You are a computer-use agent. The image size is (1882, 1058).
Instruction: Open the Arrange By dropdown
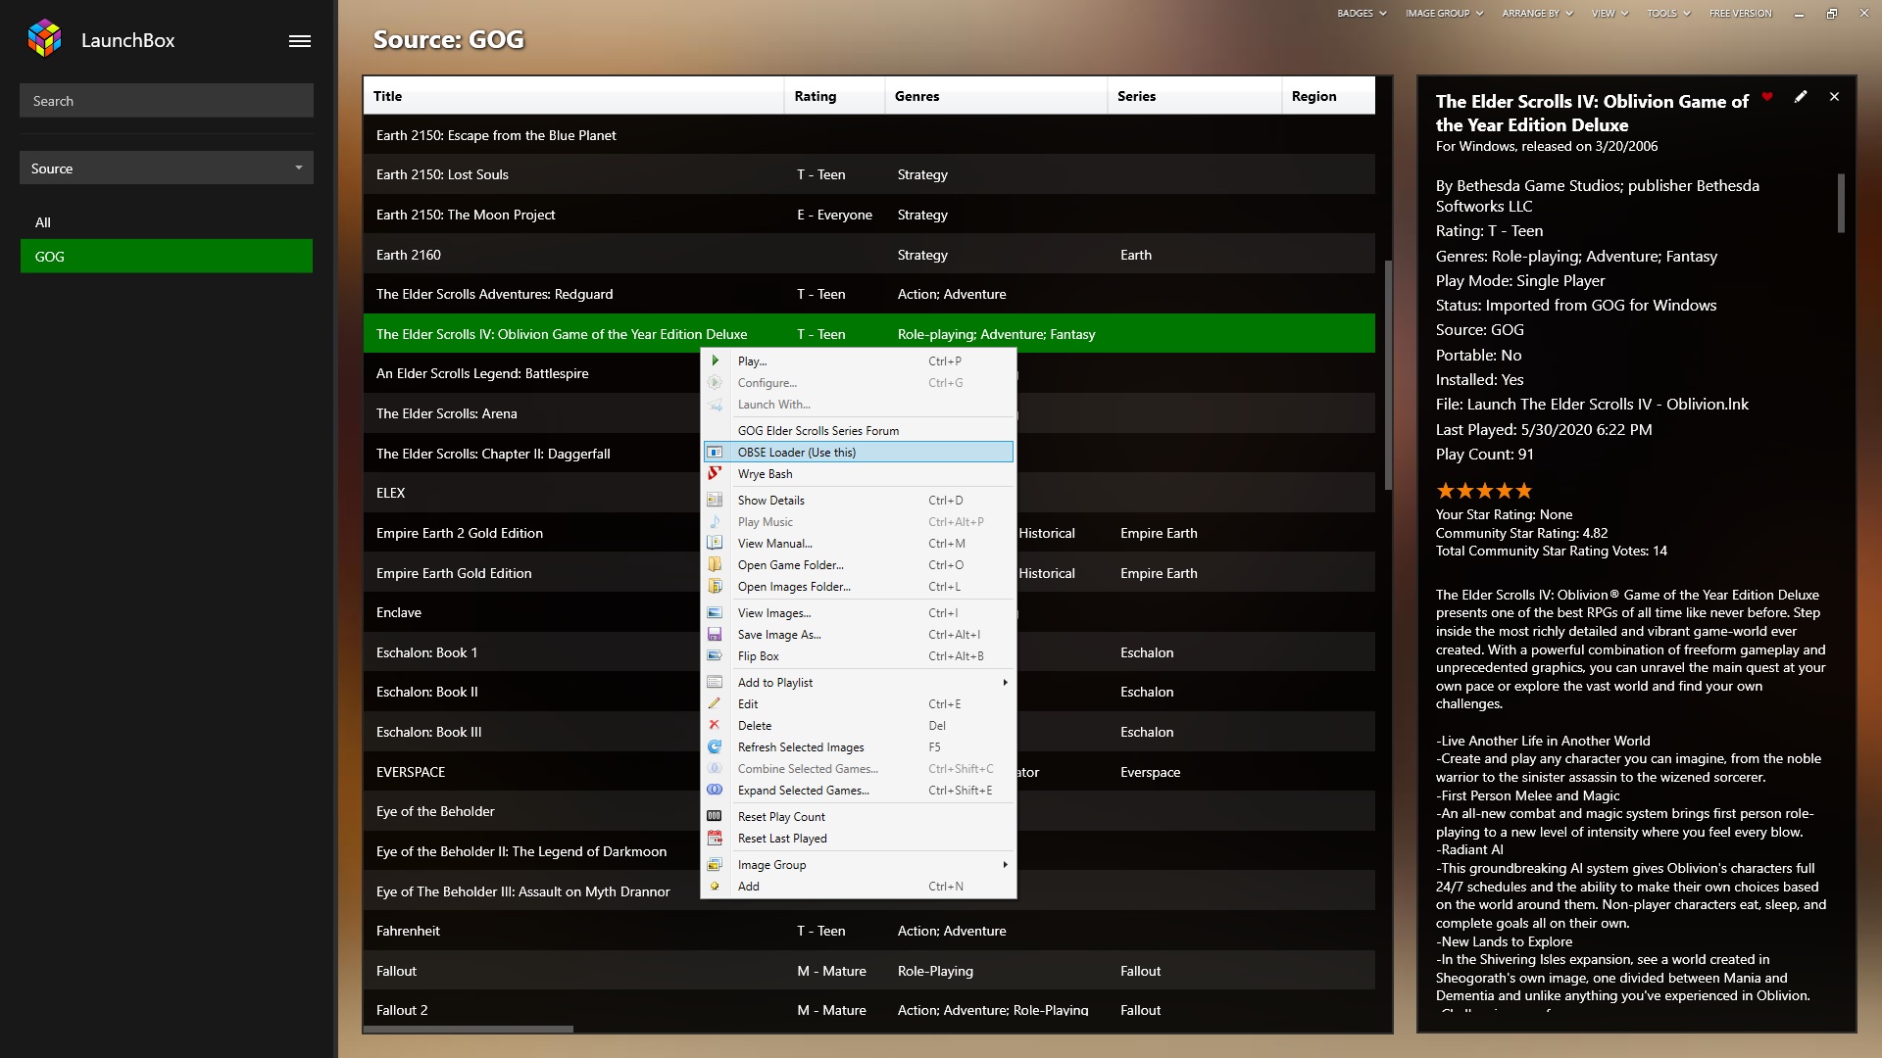pos(1537,14)
